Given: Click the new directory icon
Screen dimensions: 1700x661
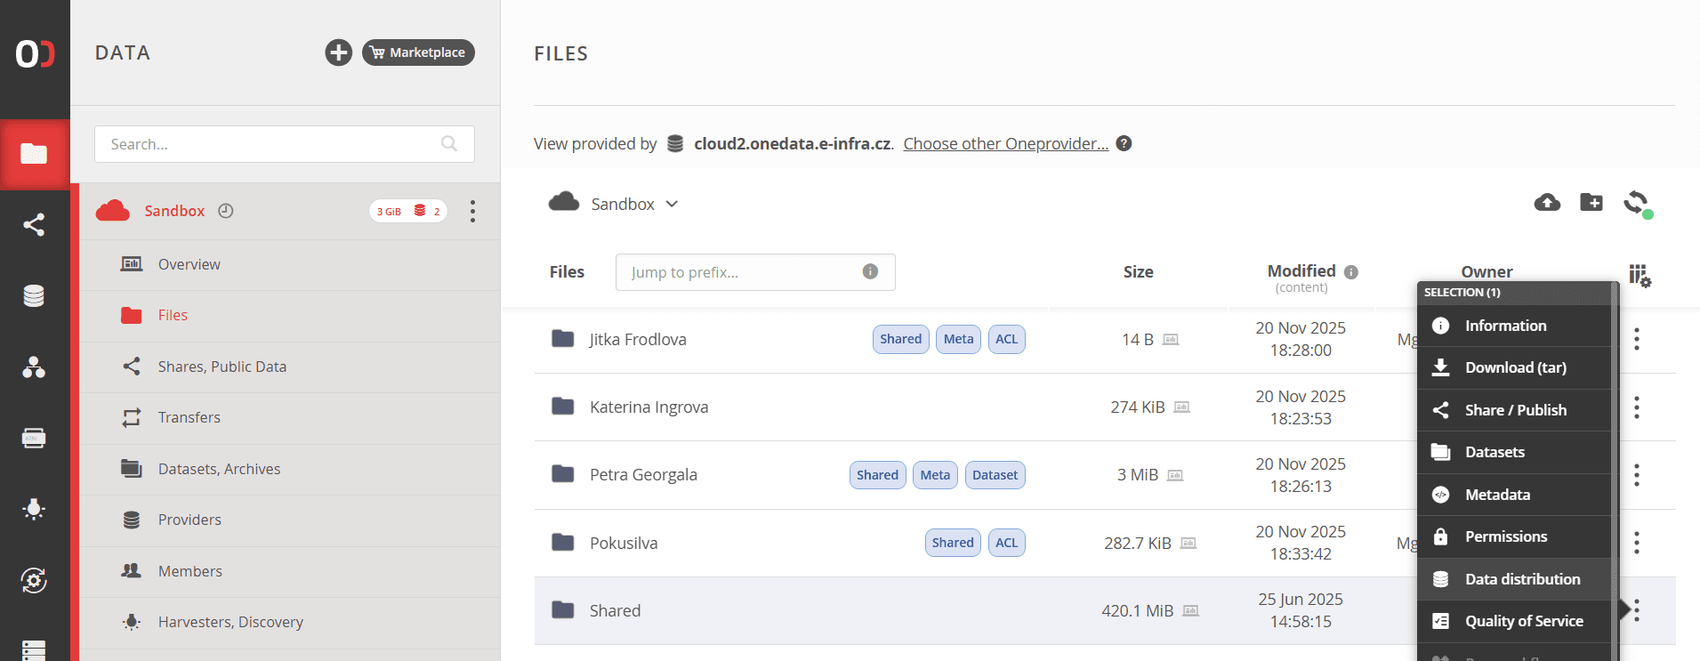Looking at the screenshot, I should [x=1591, y=202].
